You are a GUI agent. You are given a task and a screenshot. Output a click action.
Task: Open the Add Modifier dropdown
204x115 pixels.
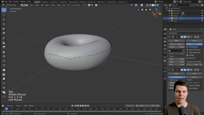pyautogui.click(x=185, y=33)
